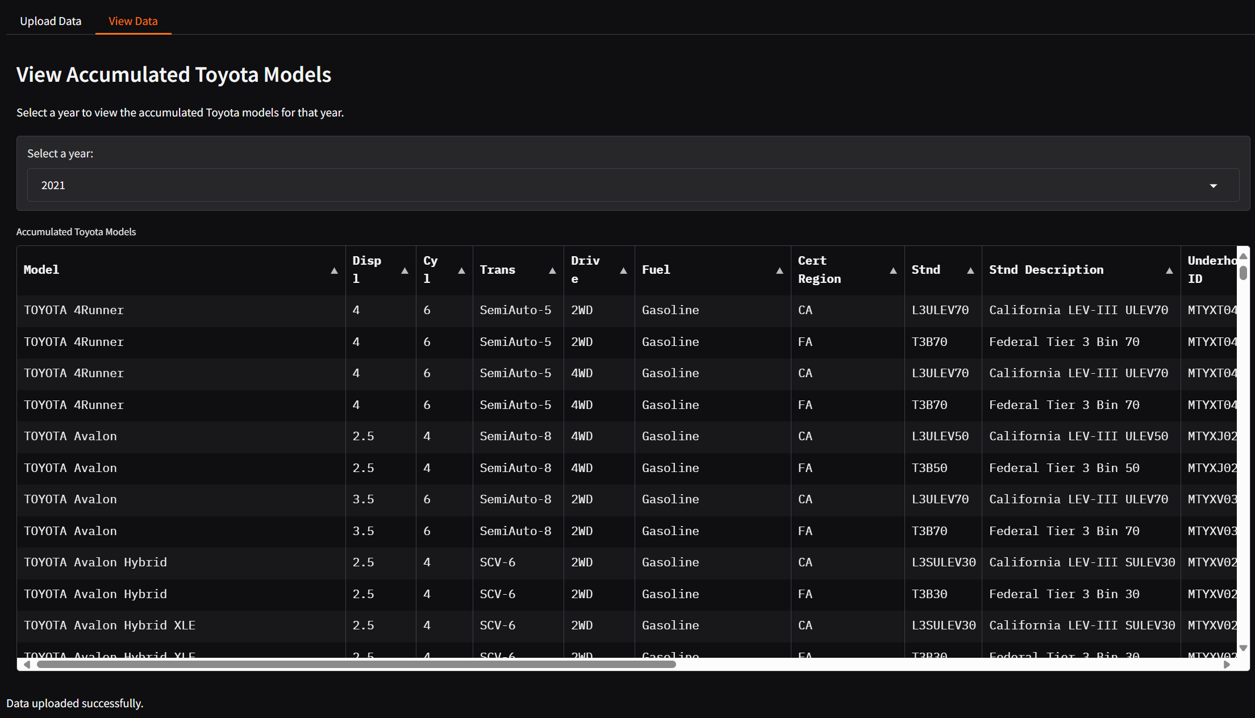The width and height of the screenshot is (1255, 718).
Task: Sort by Stnd column arrow
Action: [x=970, y=271]
